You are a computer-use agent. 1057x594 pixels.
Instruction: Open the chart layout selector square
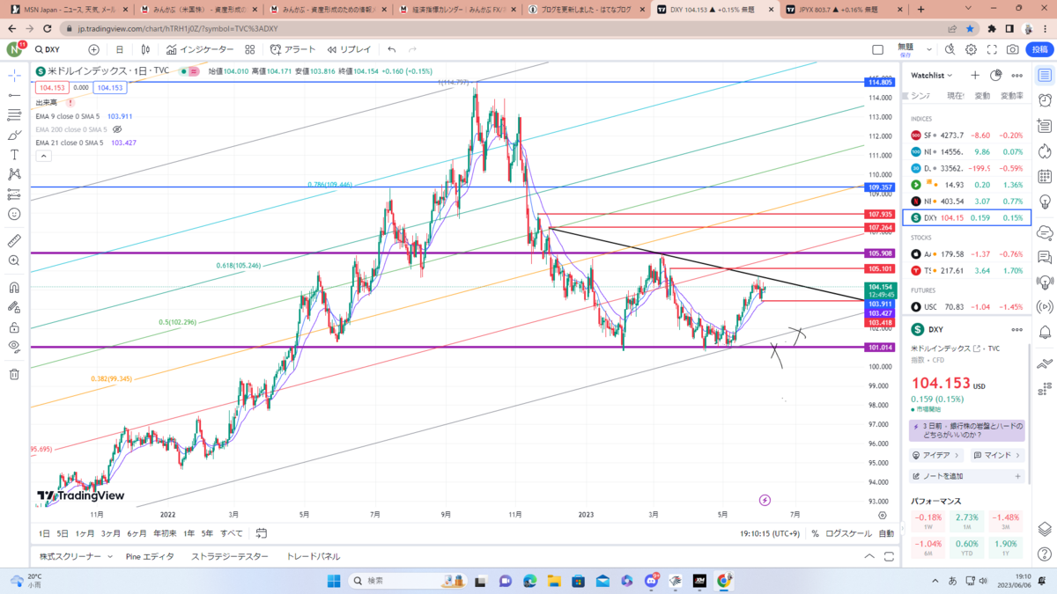tap(877, 49)
